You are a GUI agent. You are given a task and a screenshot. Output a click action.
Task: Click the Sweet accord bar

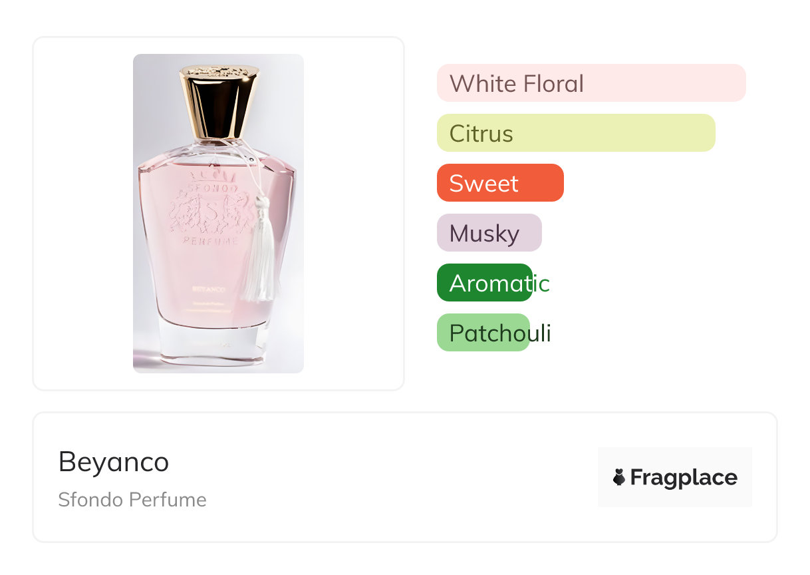500,183
